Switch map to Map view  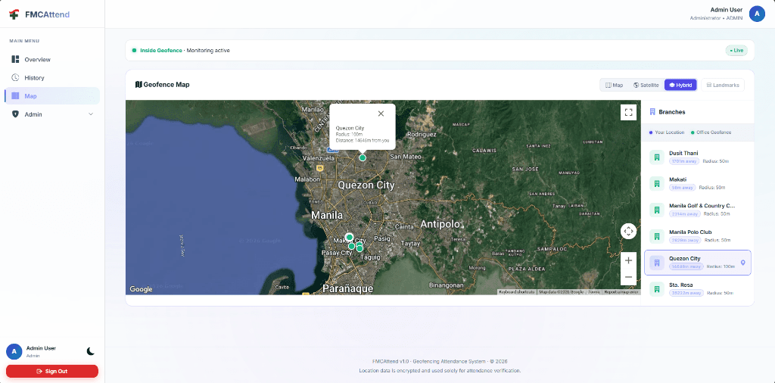pyautogui.click(x=615, y=85)
